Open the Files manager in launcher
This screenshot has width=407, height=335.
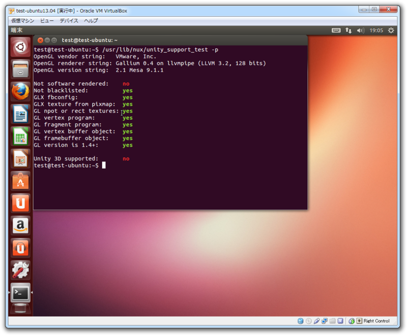(x=20, y=70)
